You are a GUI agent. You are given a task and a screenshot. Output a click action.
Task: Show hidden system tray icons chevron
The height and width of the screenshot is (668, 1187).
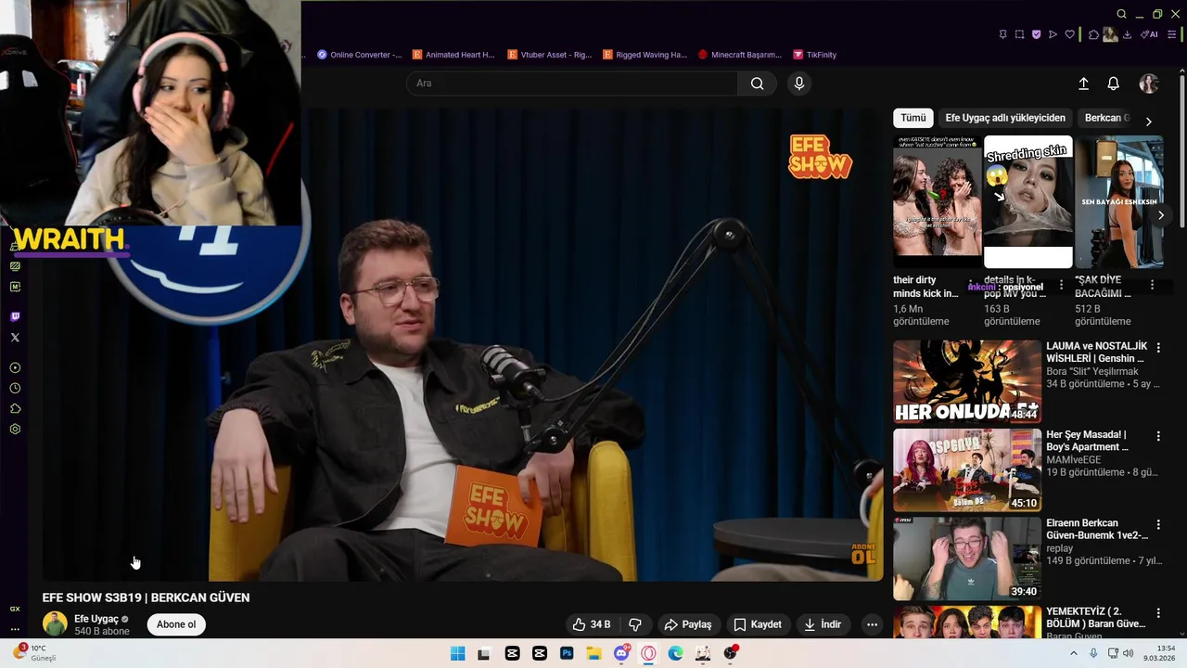(1074, 653)
